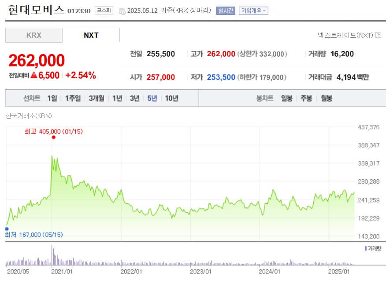
Task: Click the 거래량 legend swatch
Action: point(366,249)
